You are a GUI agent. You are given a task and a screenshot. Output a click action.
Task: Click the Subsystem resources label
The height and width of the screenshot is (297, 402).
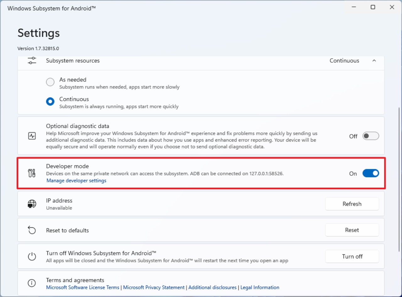tap(73, 61)
